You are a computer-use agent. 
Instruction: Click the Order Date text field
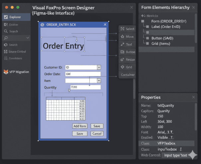pos(83,74)
